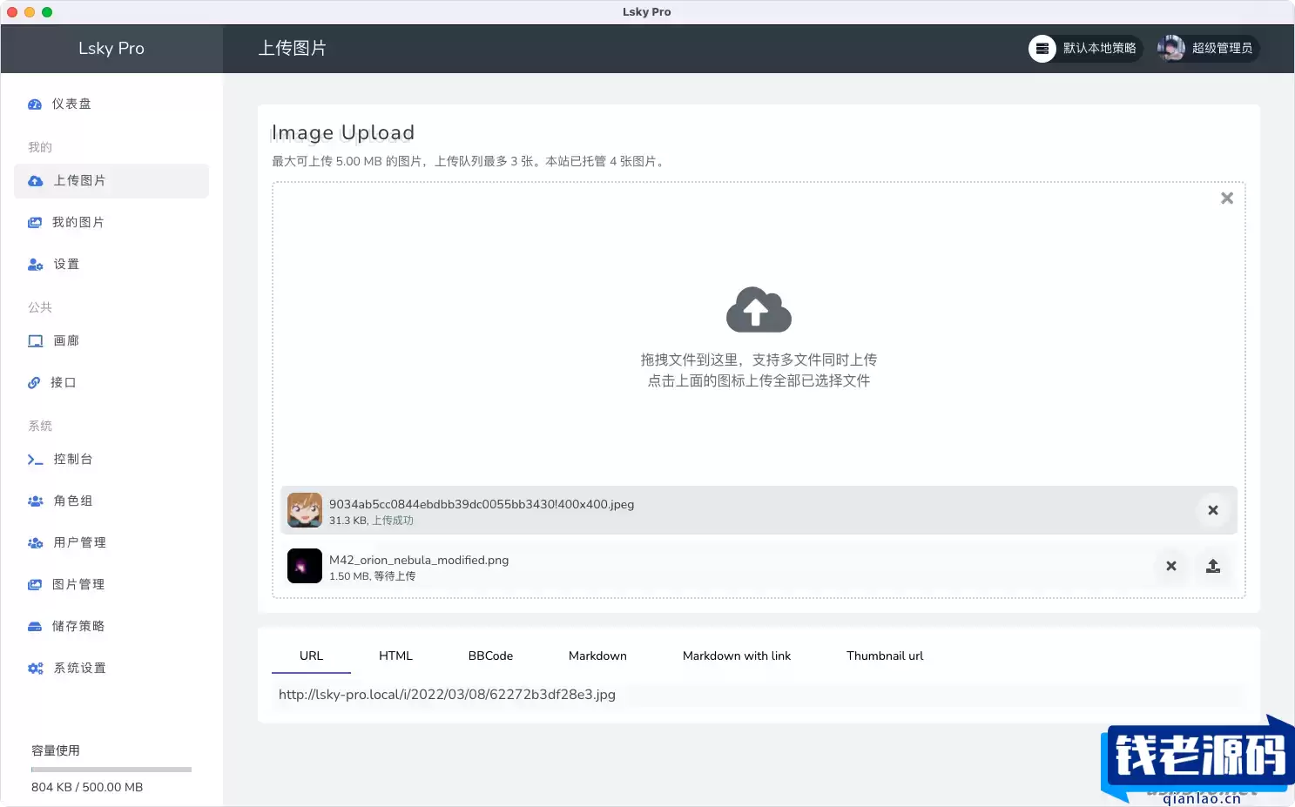This screenshot has height=807, width=1295.
Task: Switch to the Markdown tab
Action: coord(597,656)
